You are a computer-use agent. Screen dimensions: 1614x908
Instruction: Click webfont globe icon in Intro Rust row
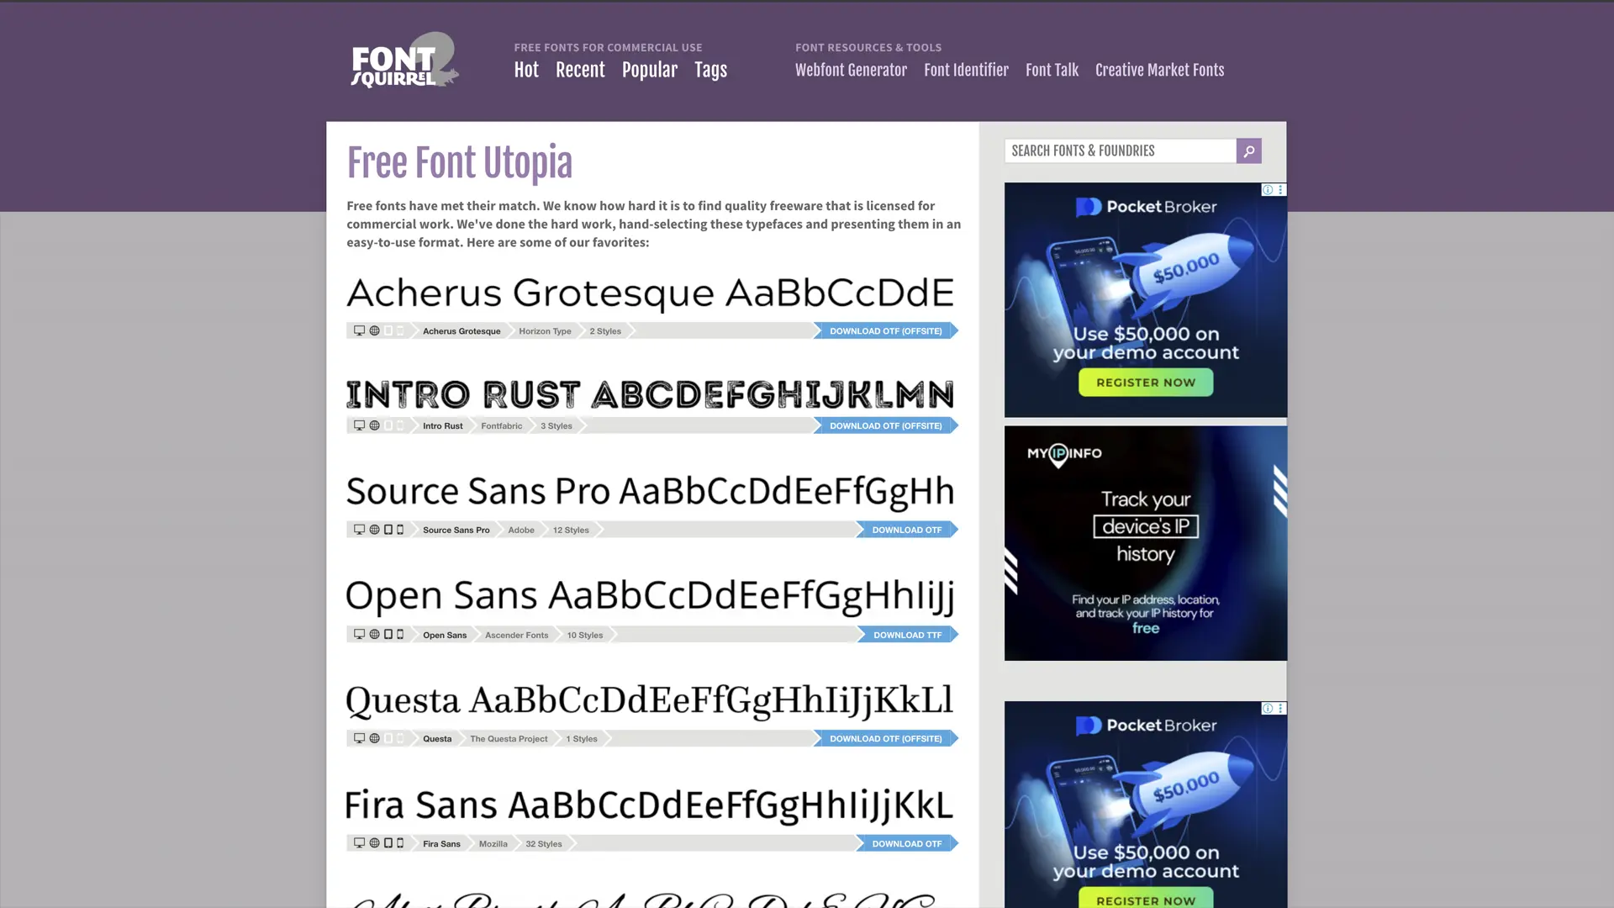pos(374,425)
